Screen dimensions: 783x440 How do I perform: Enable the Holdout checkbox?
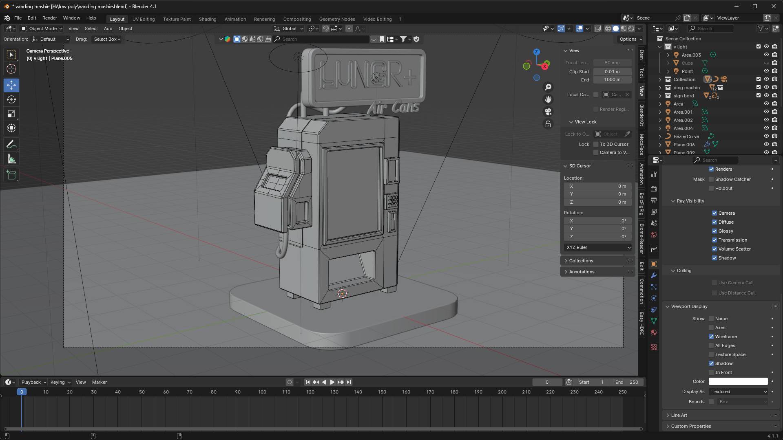(x=711, y=188)
